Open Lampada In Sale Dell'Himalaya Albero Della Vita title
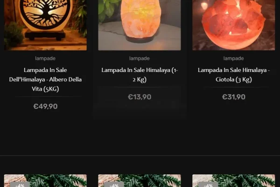280x187 pixels. tap(45, 79)
